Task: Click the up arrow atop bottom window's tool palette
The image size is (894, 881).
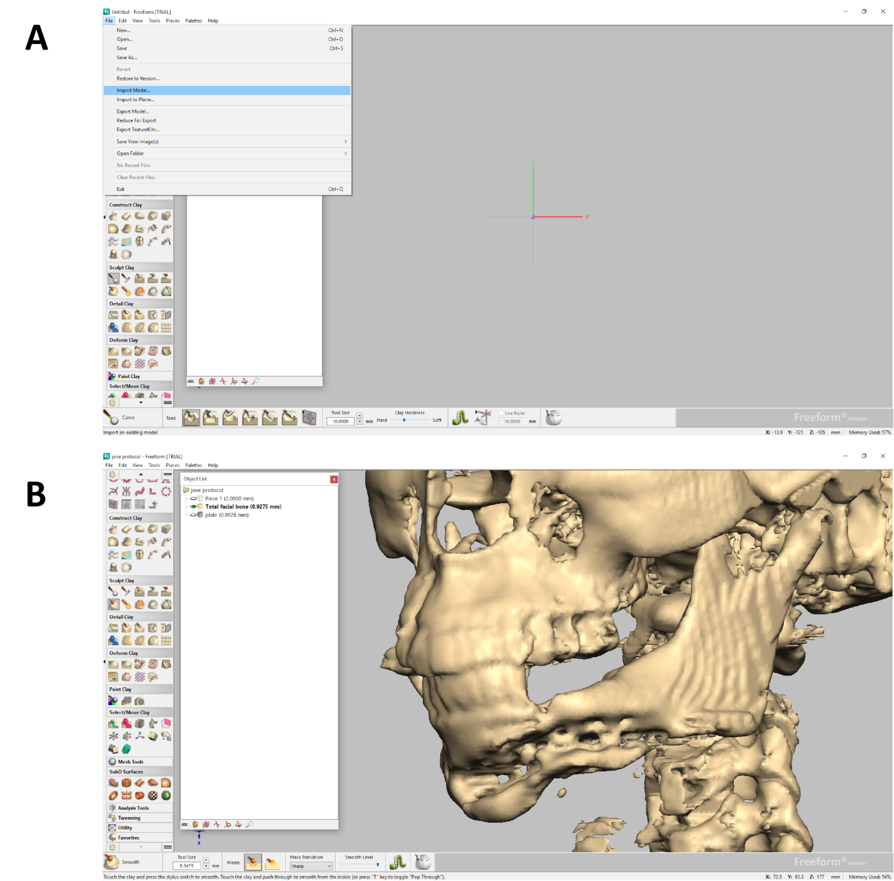Action: click(141, 474)
